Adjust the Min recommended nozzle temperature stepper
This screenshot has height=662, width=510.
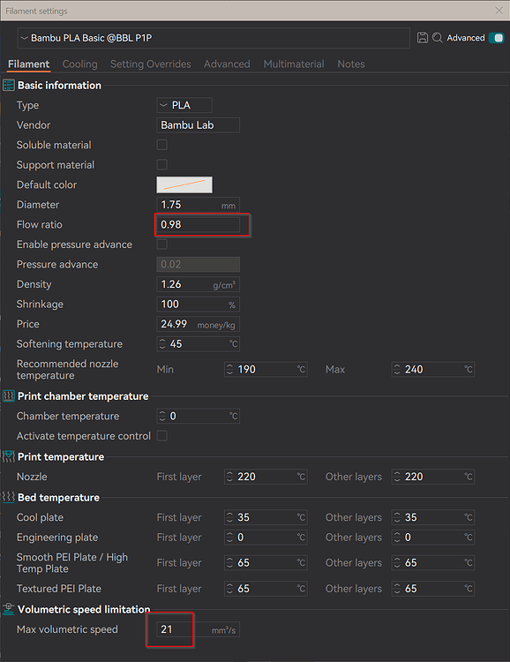coord(229,370)
